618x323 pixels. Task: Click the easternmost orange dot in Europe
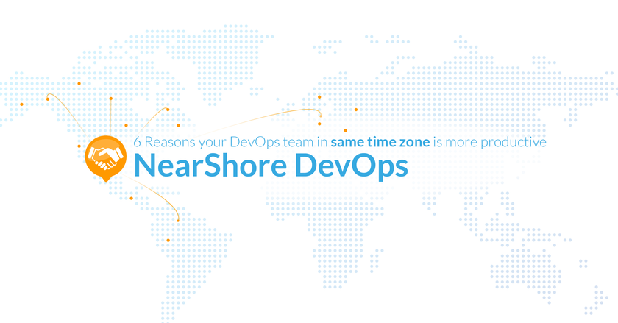[x=356, y=110]
